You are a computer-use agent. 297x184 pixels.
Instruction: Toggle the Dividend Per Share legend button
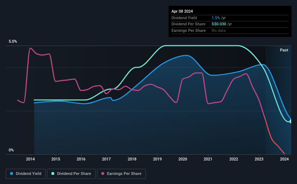coord(71,173)
